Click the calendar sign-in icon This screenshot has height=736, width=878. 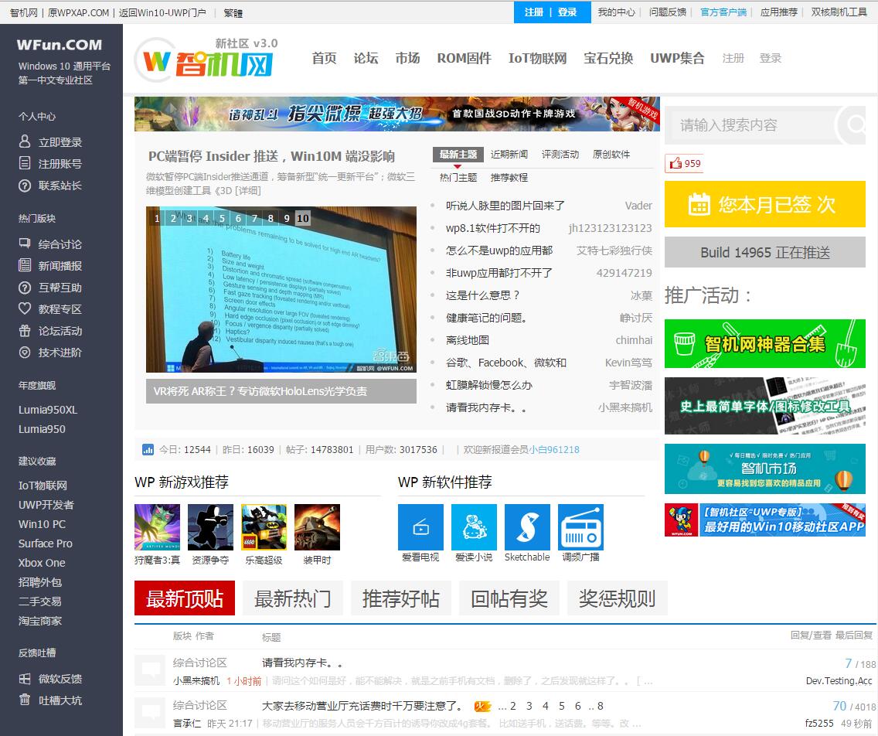(699, 204)
